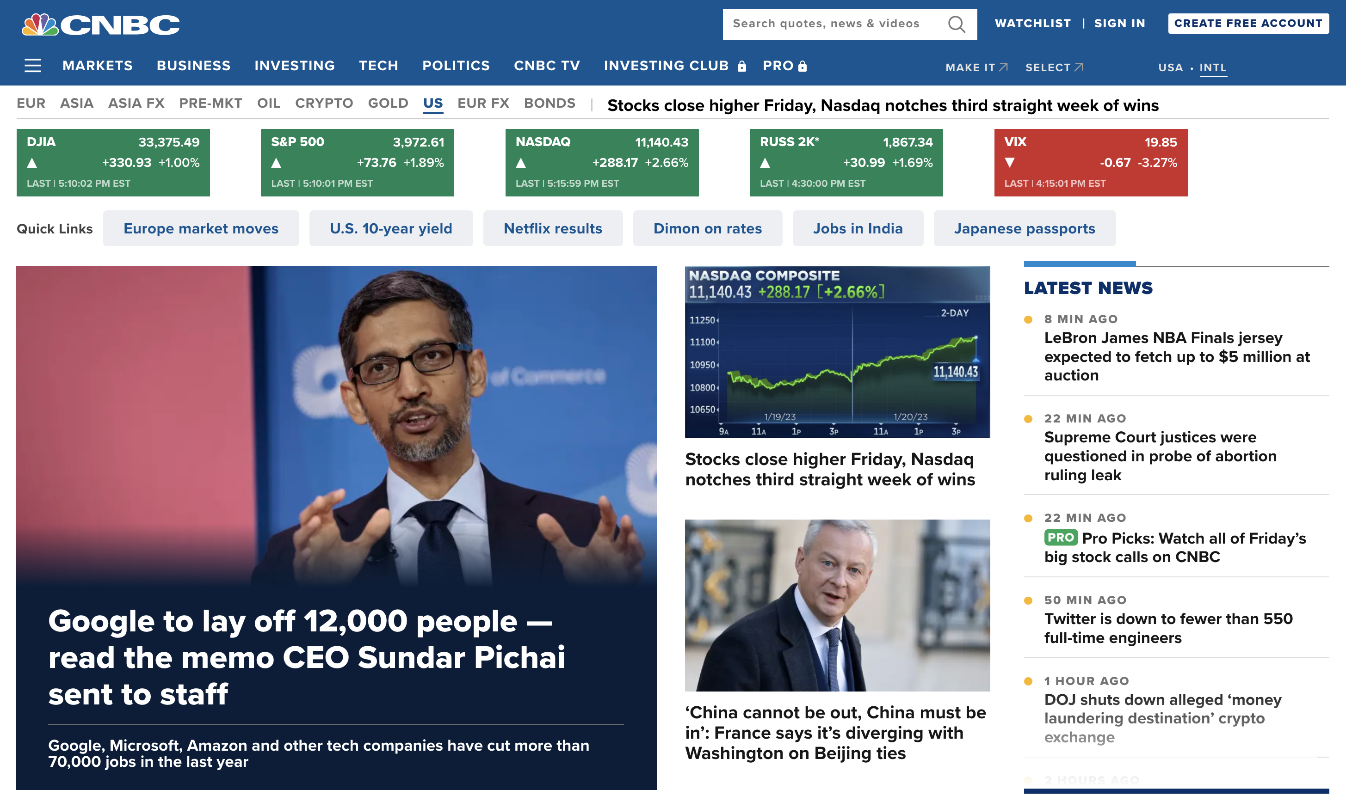The width and height of the screenshot is (1346, 808).
Task: Open the Investing menu
Action: tap(295, 66)
